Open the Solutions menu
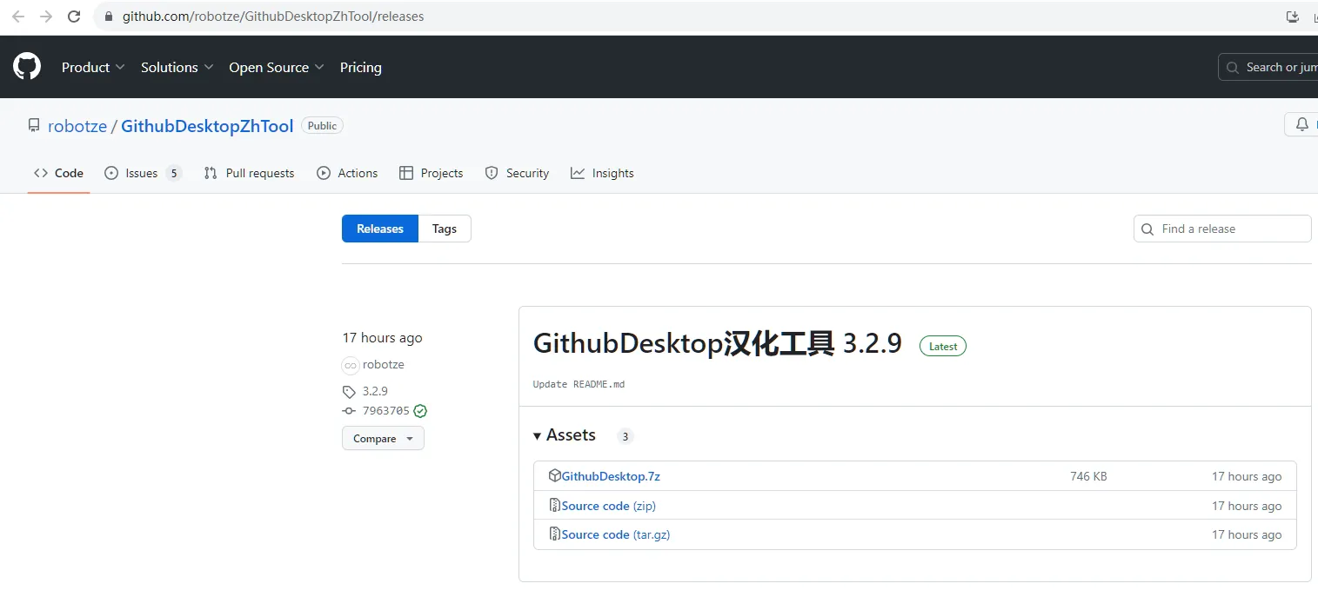Image resolution: width=1318 pixels, height=610 pixels. 177,67
